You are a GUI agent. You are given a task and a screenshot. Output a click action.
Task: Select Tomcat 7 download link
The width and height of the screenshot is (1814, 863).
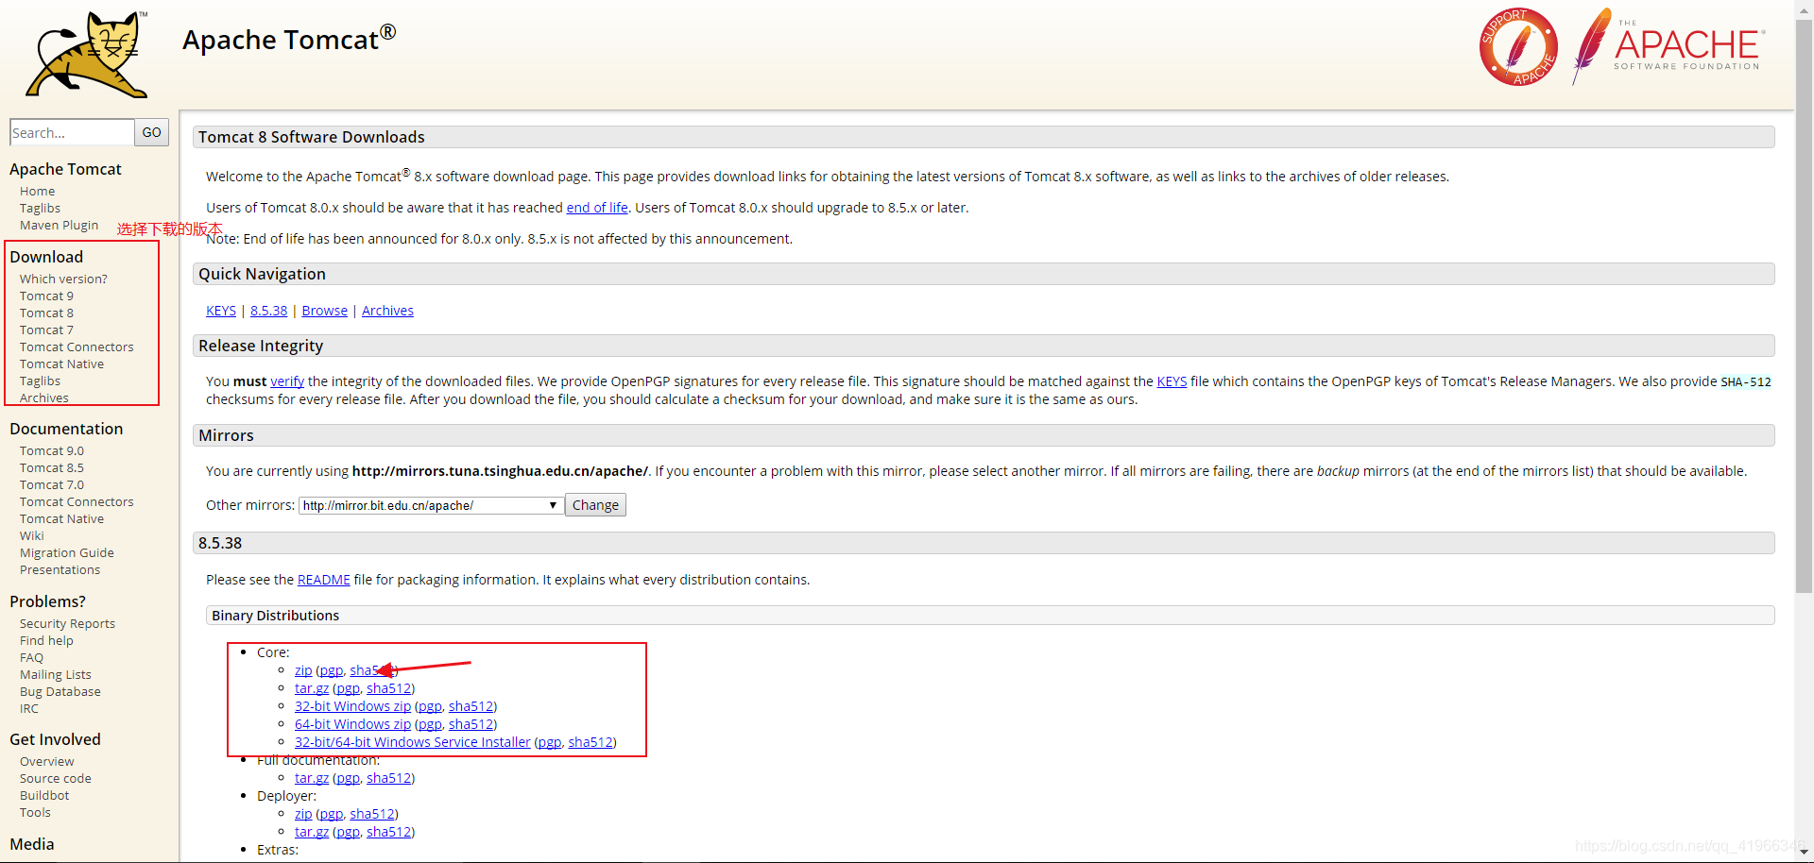(x=46, y=330)
